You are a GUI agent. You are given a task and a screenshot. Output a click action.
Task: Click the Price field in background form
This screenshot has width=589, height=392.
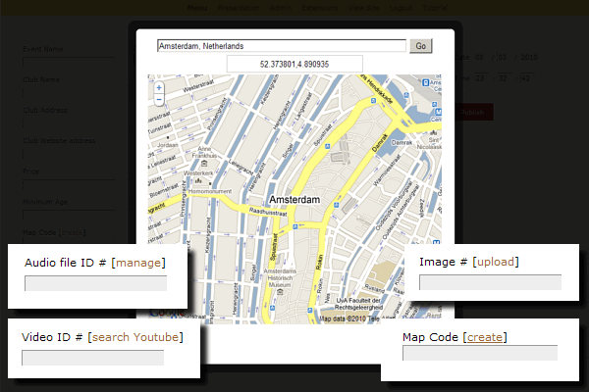[69, 184]
